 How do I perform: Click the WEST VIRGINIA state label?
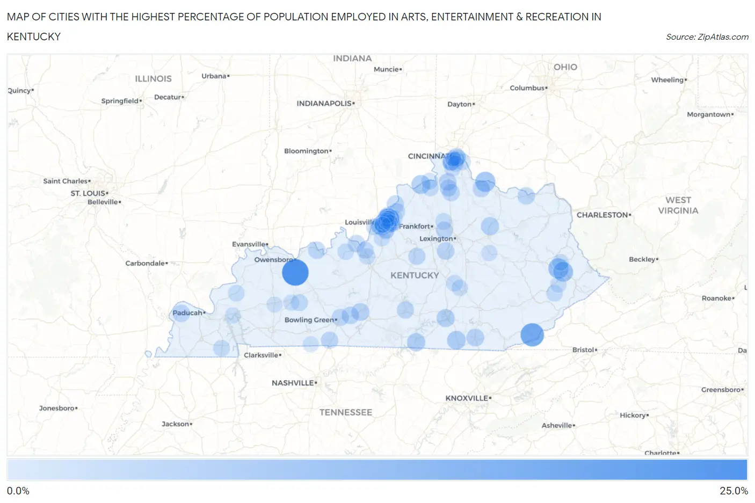pyautogui.click(x=679, y=205)
